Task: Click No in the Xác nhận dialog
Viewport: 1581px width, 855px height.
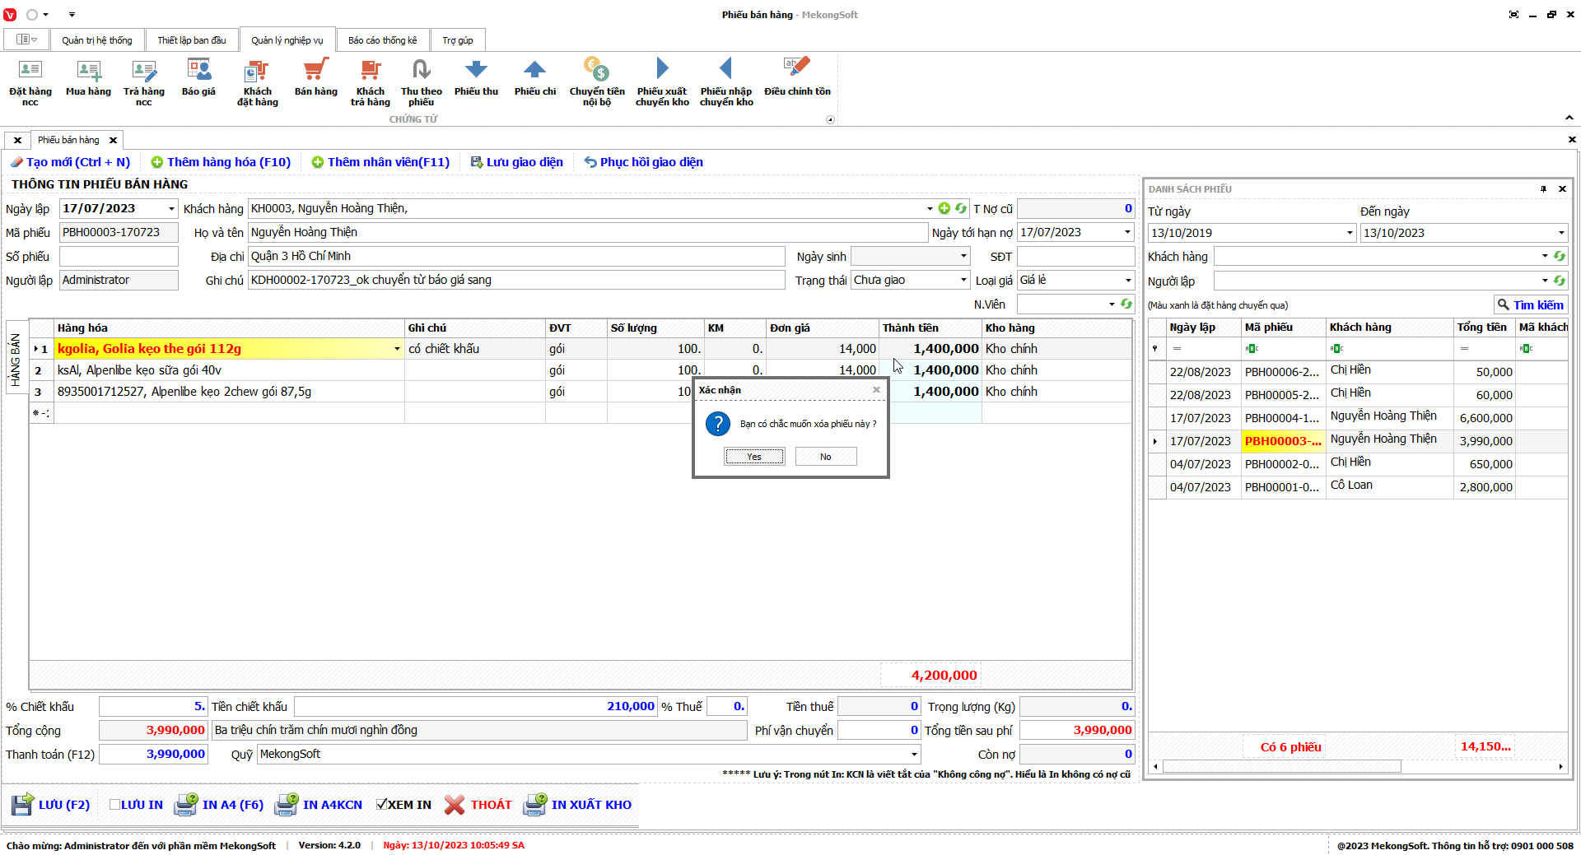Action: 825,457
